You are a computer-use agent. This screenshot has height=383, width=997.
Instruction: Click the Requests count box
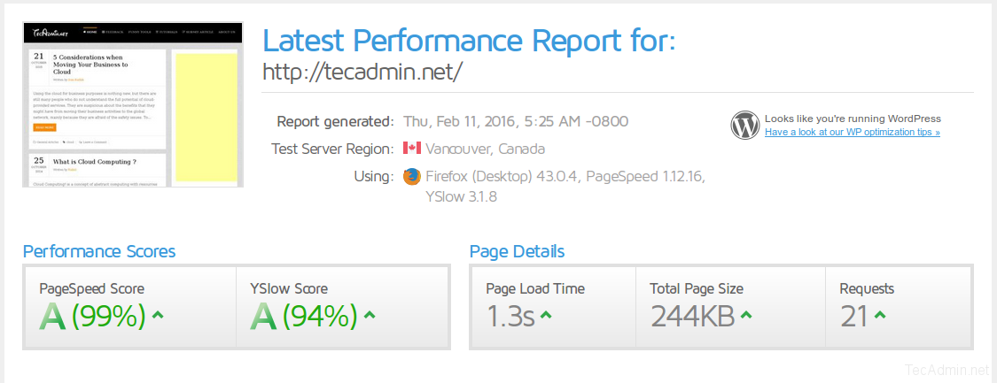click(x=899, y=306)
